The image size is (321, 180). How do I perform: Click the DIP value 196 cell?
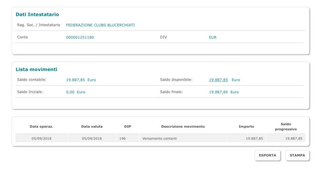(x=128, y=138)
